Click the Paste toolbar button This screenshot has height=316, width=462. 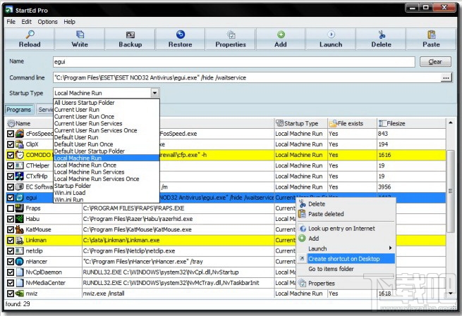tap(431, 39)
